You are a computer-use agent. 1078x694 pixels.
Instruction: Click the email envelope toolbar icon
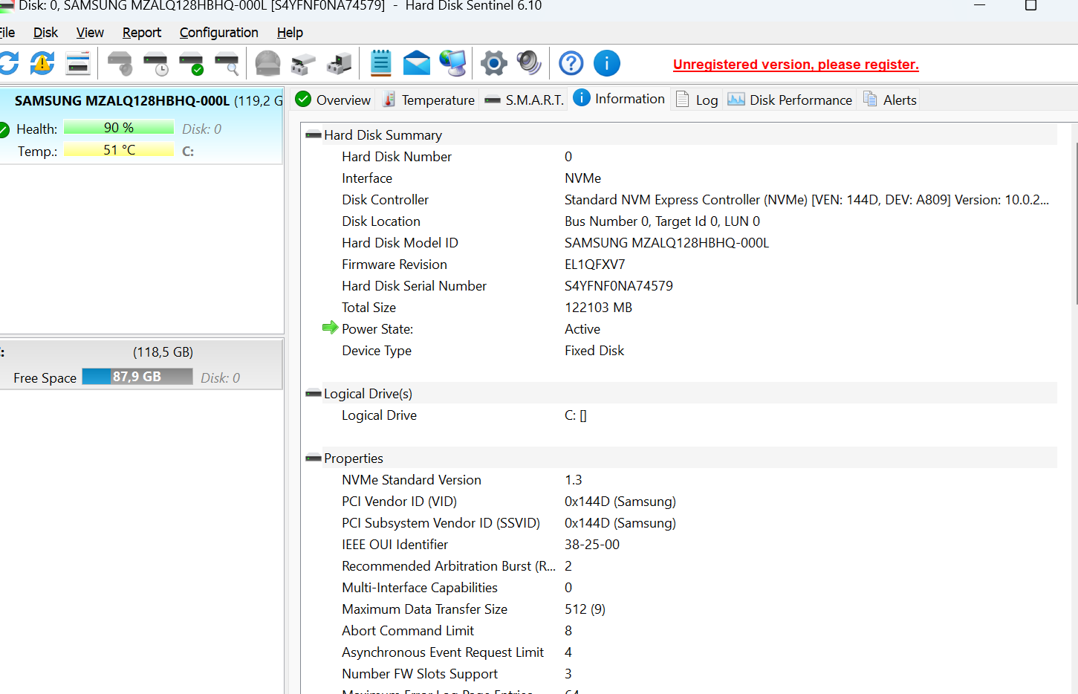(x=416, y=64)
